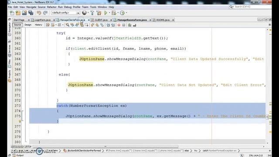279x157 pixels.
Task: Click the lightbulb hint icon at line 376
Action: coord(20,121)
